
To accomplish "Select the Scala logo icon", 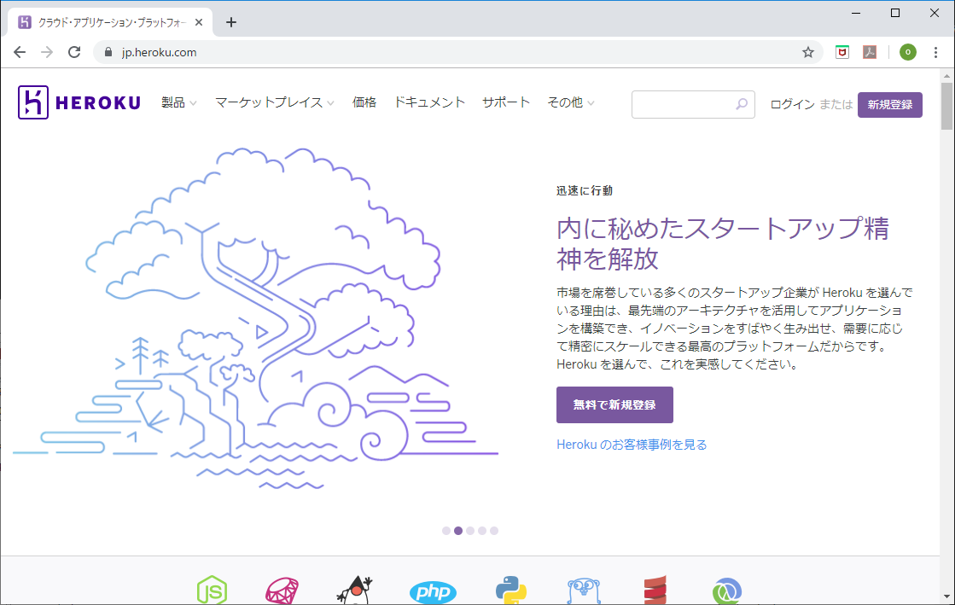I will 655,590.
